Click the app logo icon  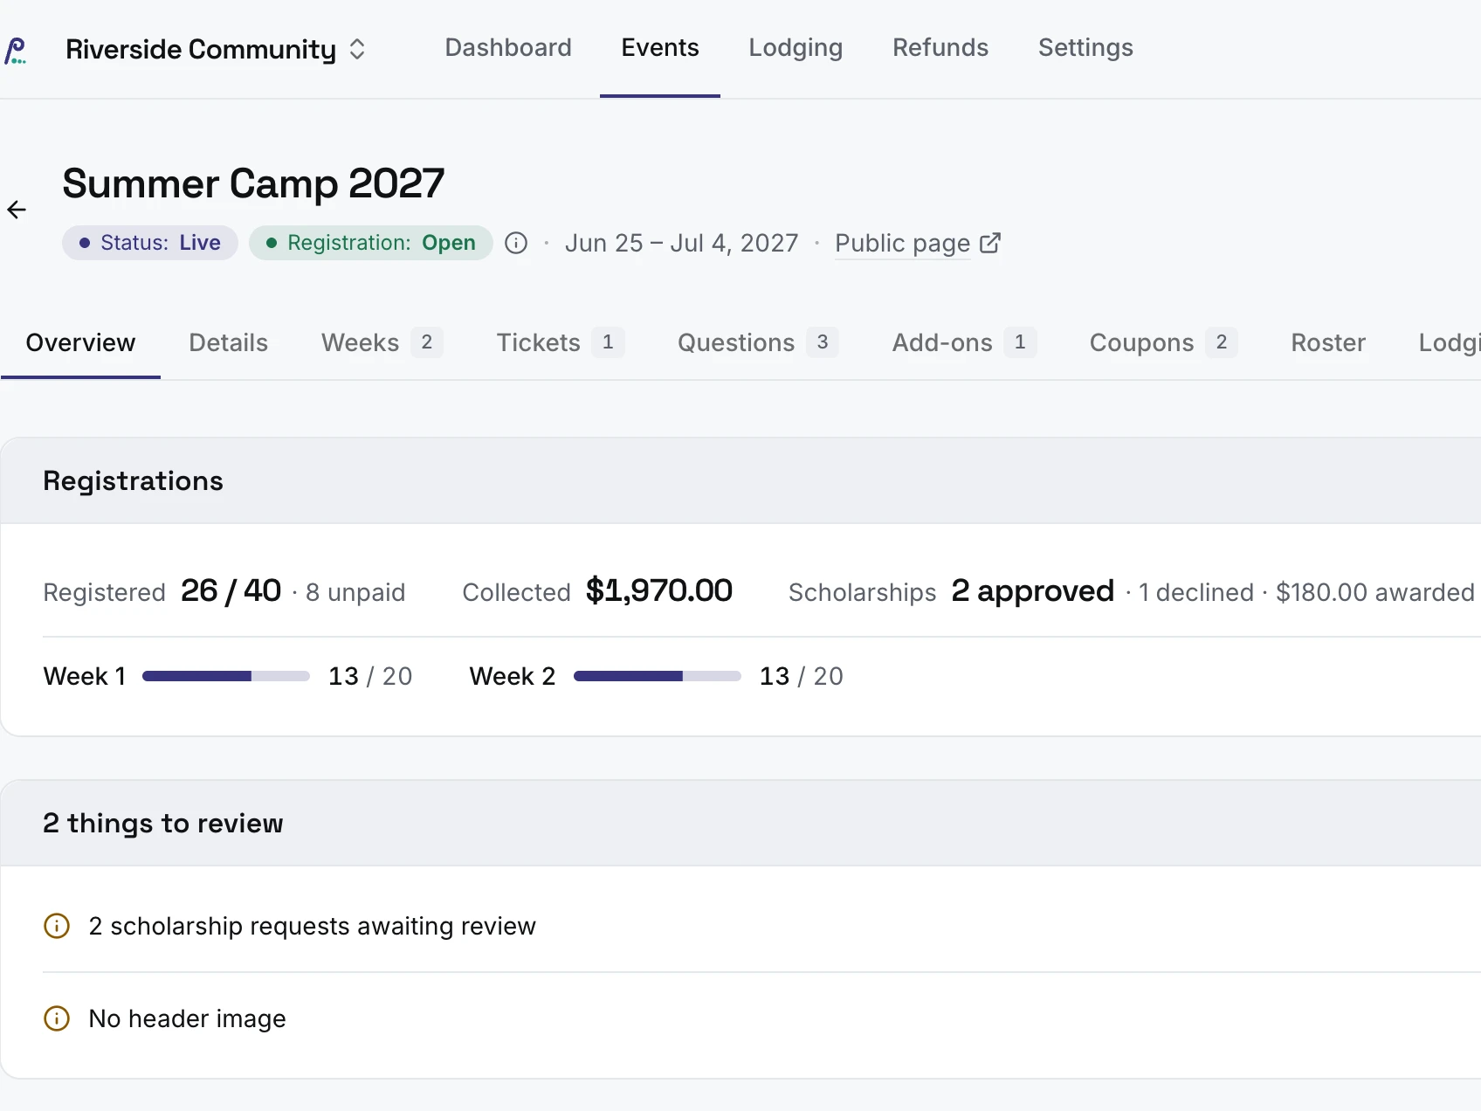pos(16,50)
